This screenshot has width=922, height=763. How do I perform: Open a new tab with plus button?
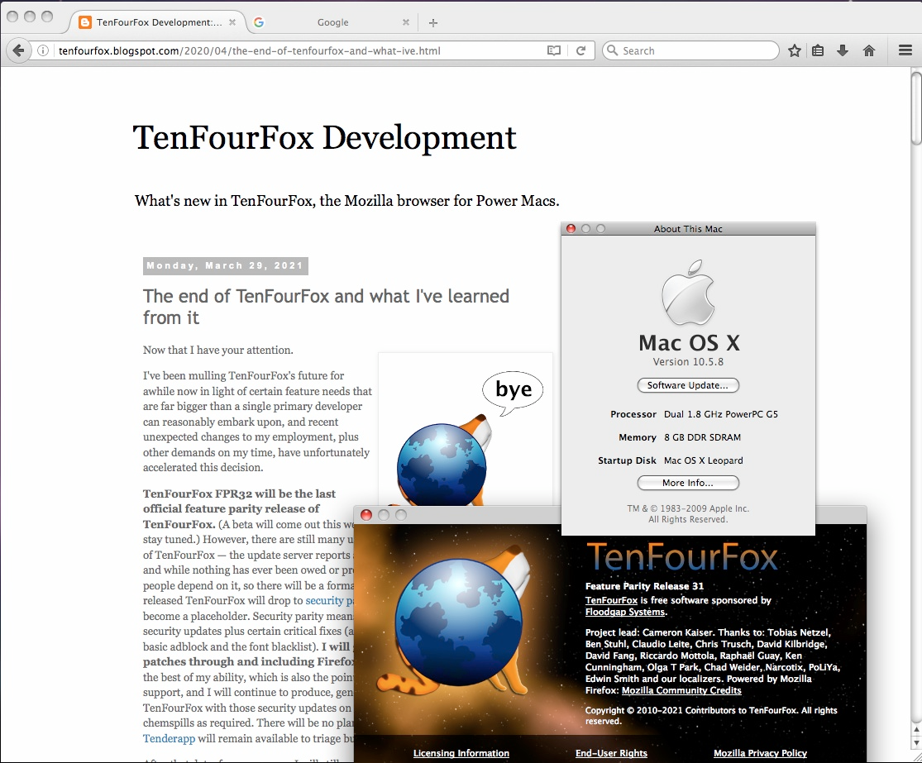click(x=433, y=23)
